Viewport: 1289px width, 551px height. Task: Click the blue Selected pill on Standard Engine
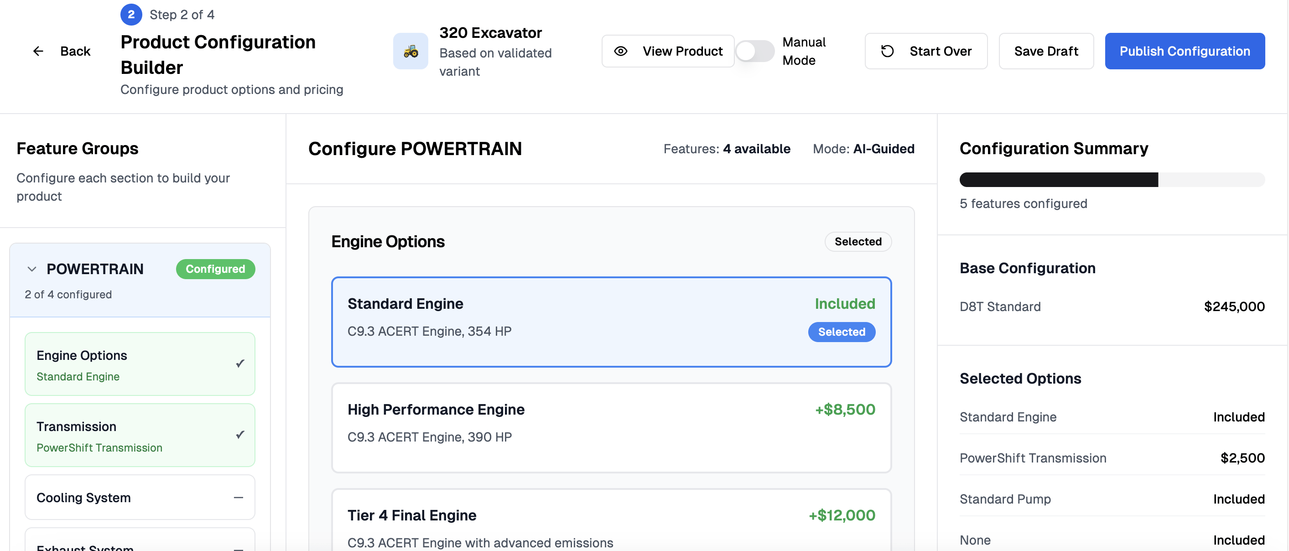[x=842, y=332]
